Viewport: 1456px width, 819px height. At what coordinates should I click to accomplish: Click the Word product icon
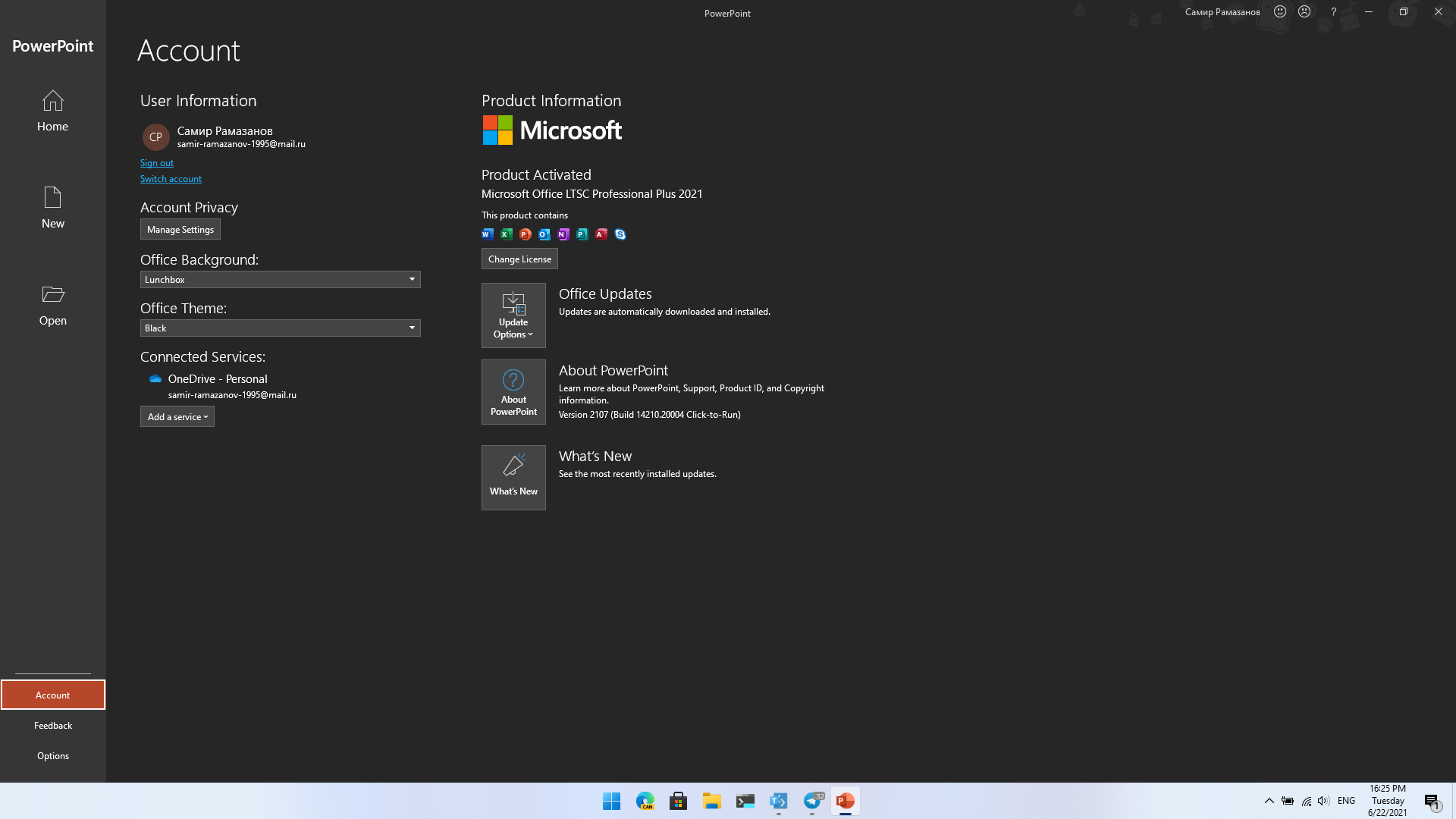pos(488,234)
